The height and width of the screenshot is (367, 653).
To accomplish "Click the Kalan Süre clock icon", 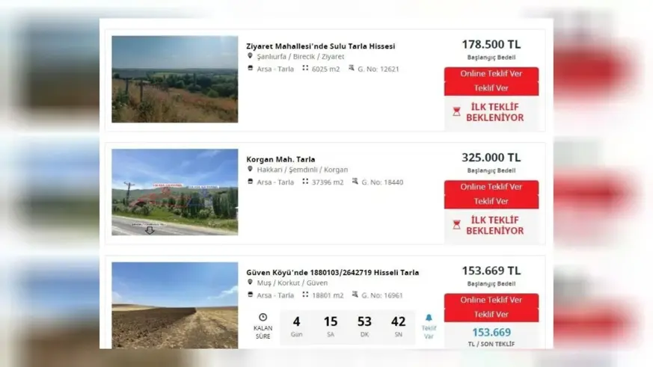I will (x=263, y=317).
